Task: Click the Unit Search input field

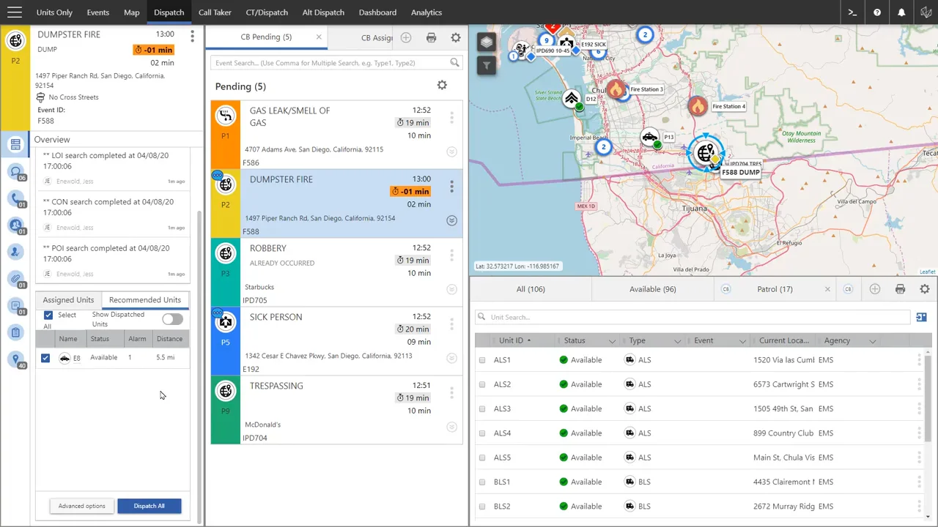Action: [693, 318]
